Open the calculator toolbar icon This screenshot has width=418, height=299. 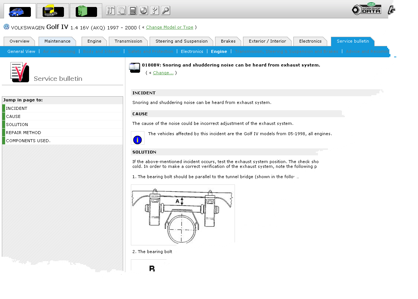point(132,11)
